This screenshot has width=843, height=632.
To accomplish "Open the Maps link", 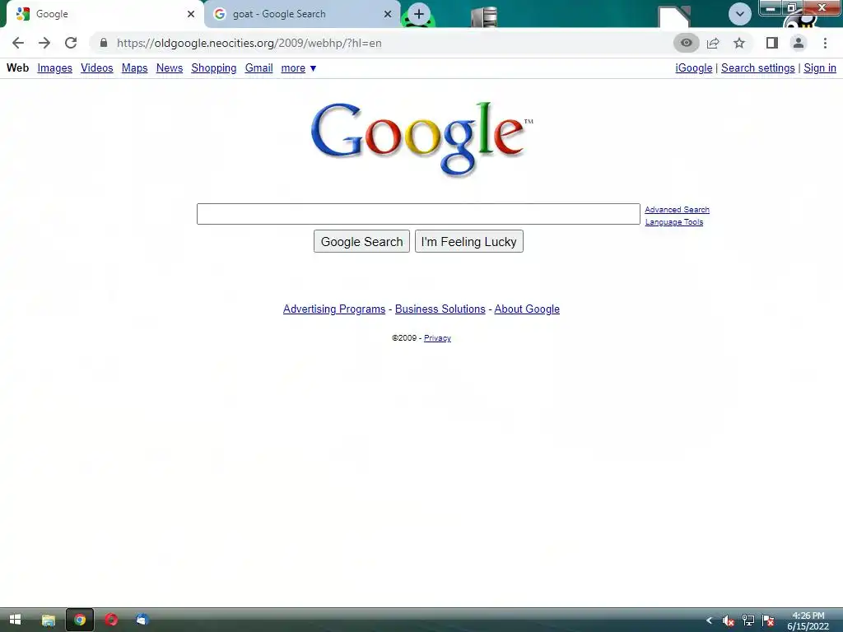I will (x=134, y=67).
